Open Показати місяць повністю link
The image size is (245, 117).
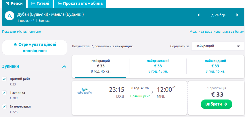22,32
